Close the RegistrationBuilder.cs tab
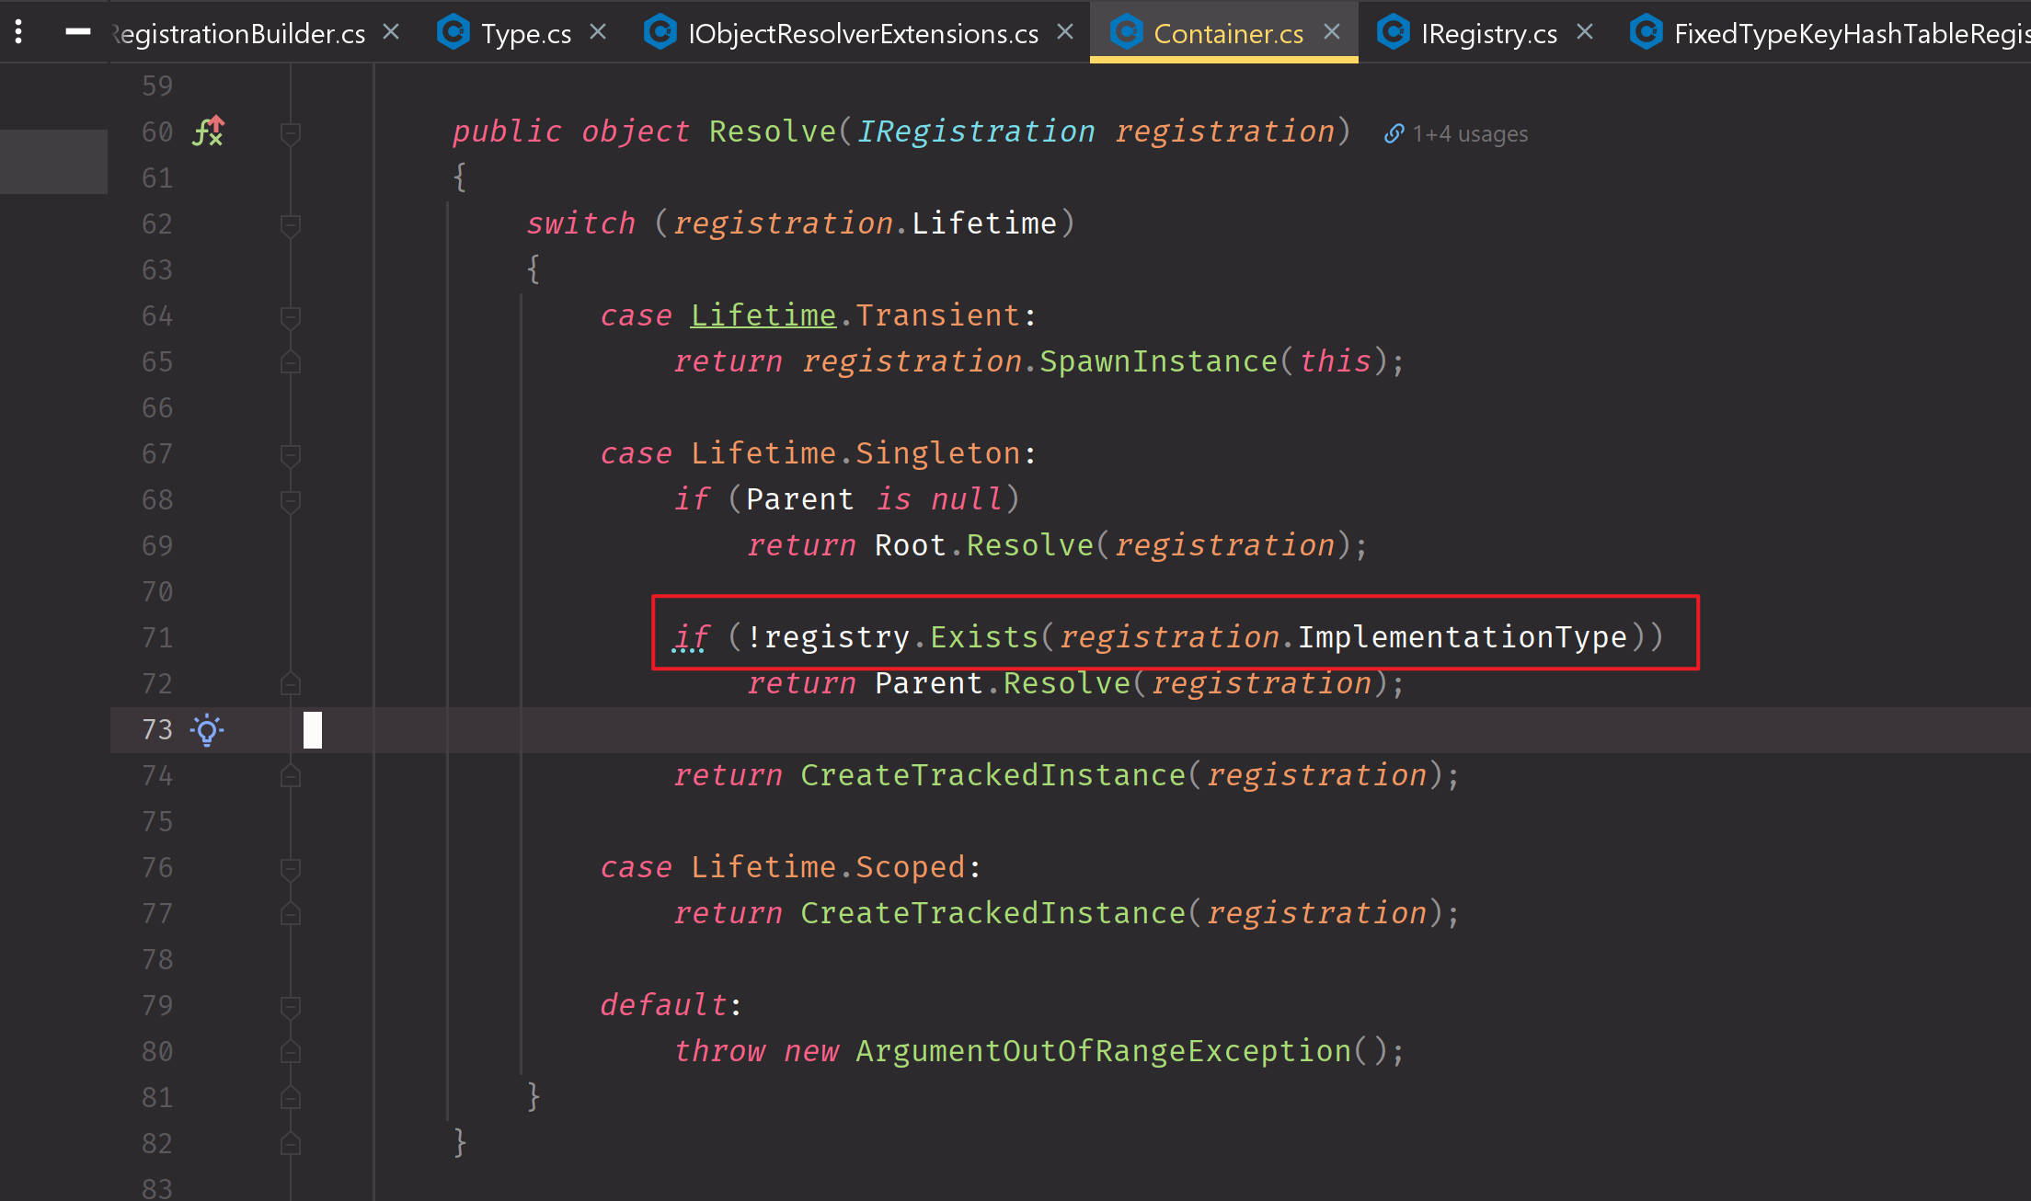Image resolution: width=2031 pixels, height=1201 pixels. coord(390,30)
